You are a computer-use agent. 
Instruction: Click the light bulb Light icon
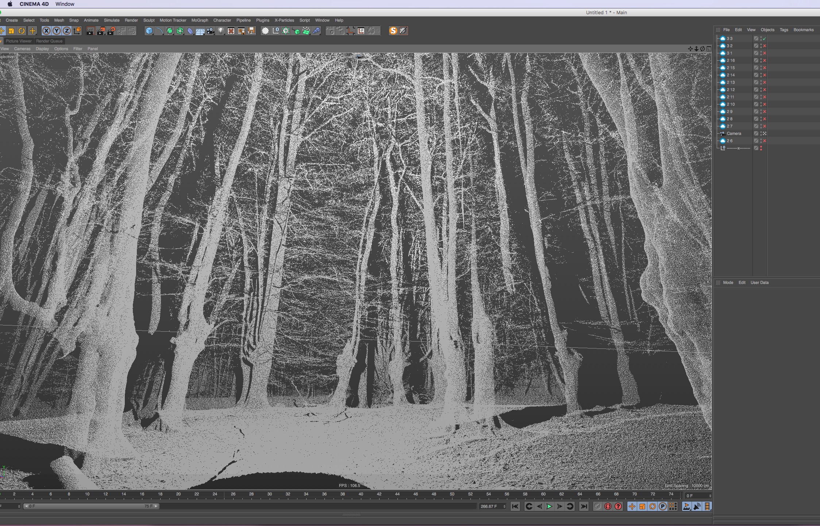pos(221,31)
